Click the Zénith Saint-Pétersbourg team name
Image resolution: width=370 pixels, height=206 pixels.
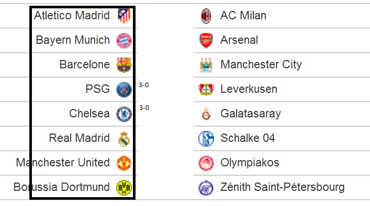pyautogui.click(x=283, y=187)
